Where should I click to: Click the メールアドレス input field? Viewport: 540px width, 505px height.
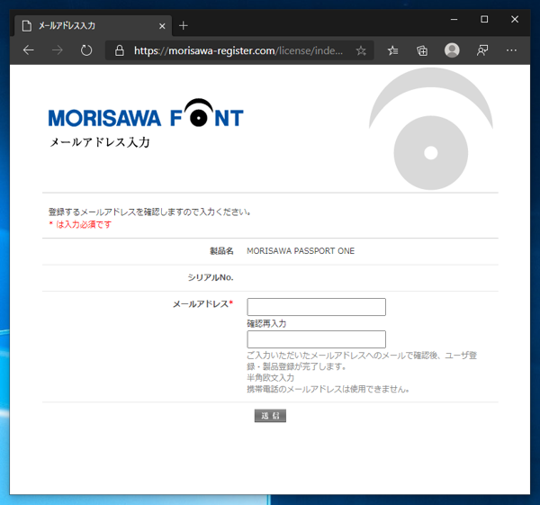[316, 307]
